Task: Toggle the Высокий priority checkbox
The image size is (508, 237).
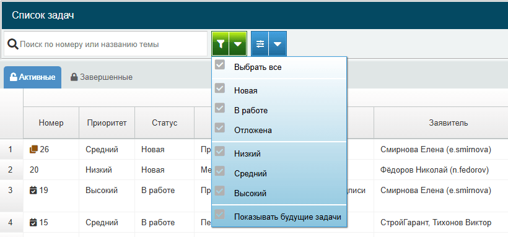Action: pos(220,191)
